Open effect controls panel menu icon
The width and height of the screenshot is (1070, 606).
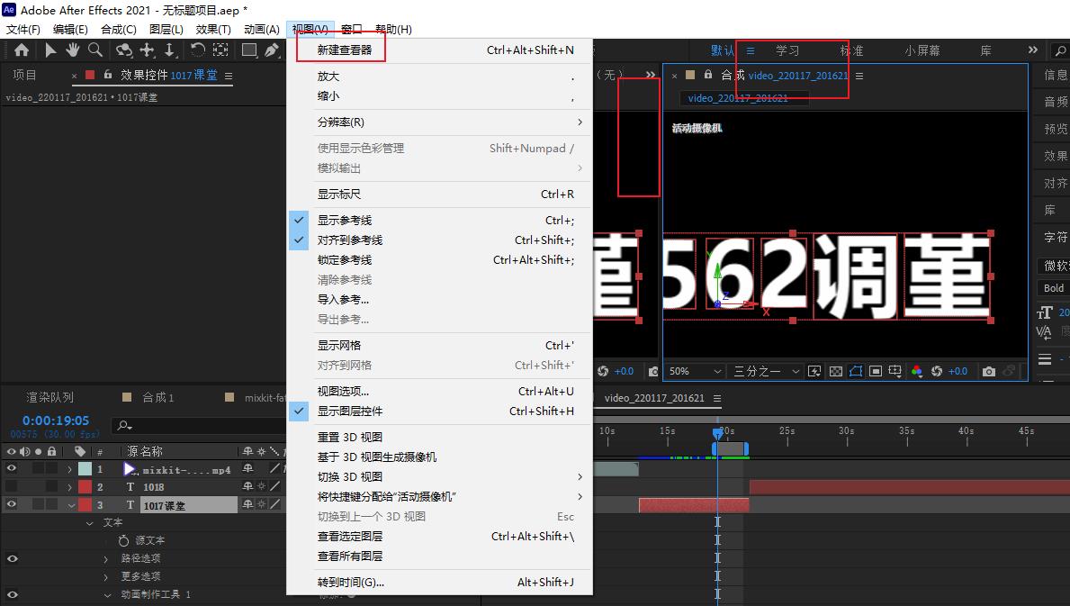[x=229, y=76]
